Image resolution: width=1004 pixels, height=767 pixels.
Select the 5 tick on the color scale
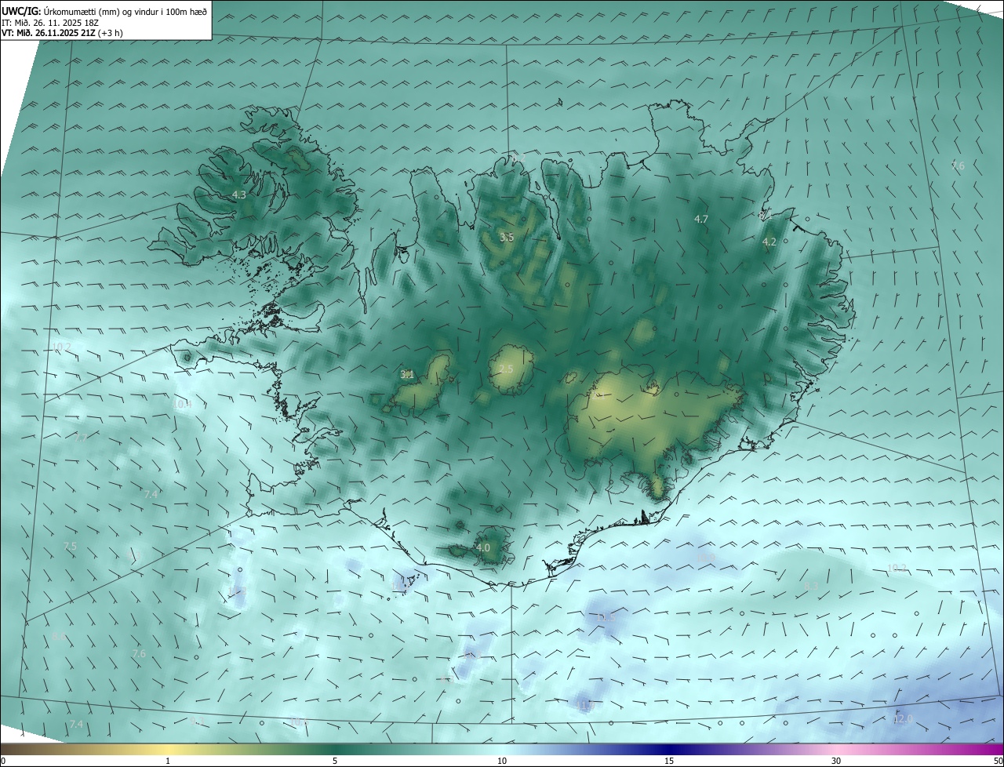coord(335,761)
